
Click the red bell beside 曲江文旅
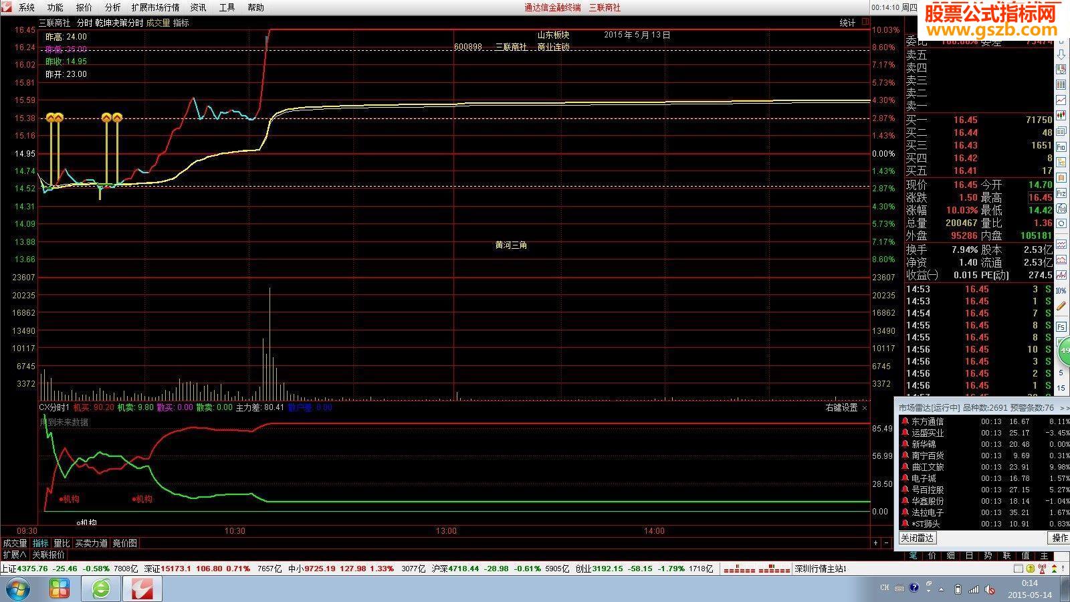pos(905,467)
